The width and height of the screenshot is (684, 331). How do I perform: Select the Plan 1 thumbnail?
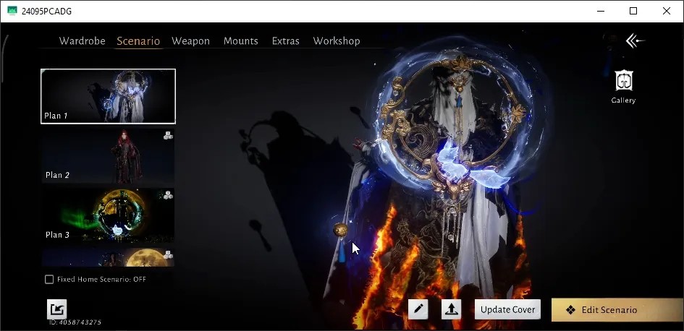pyautogui.click(x=108, y=96)
